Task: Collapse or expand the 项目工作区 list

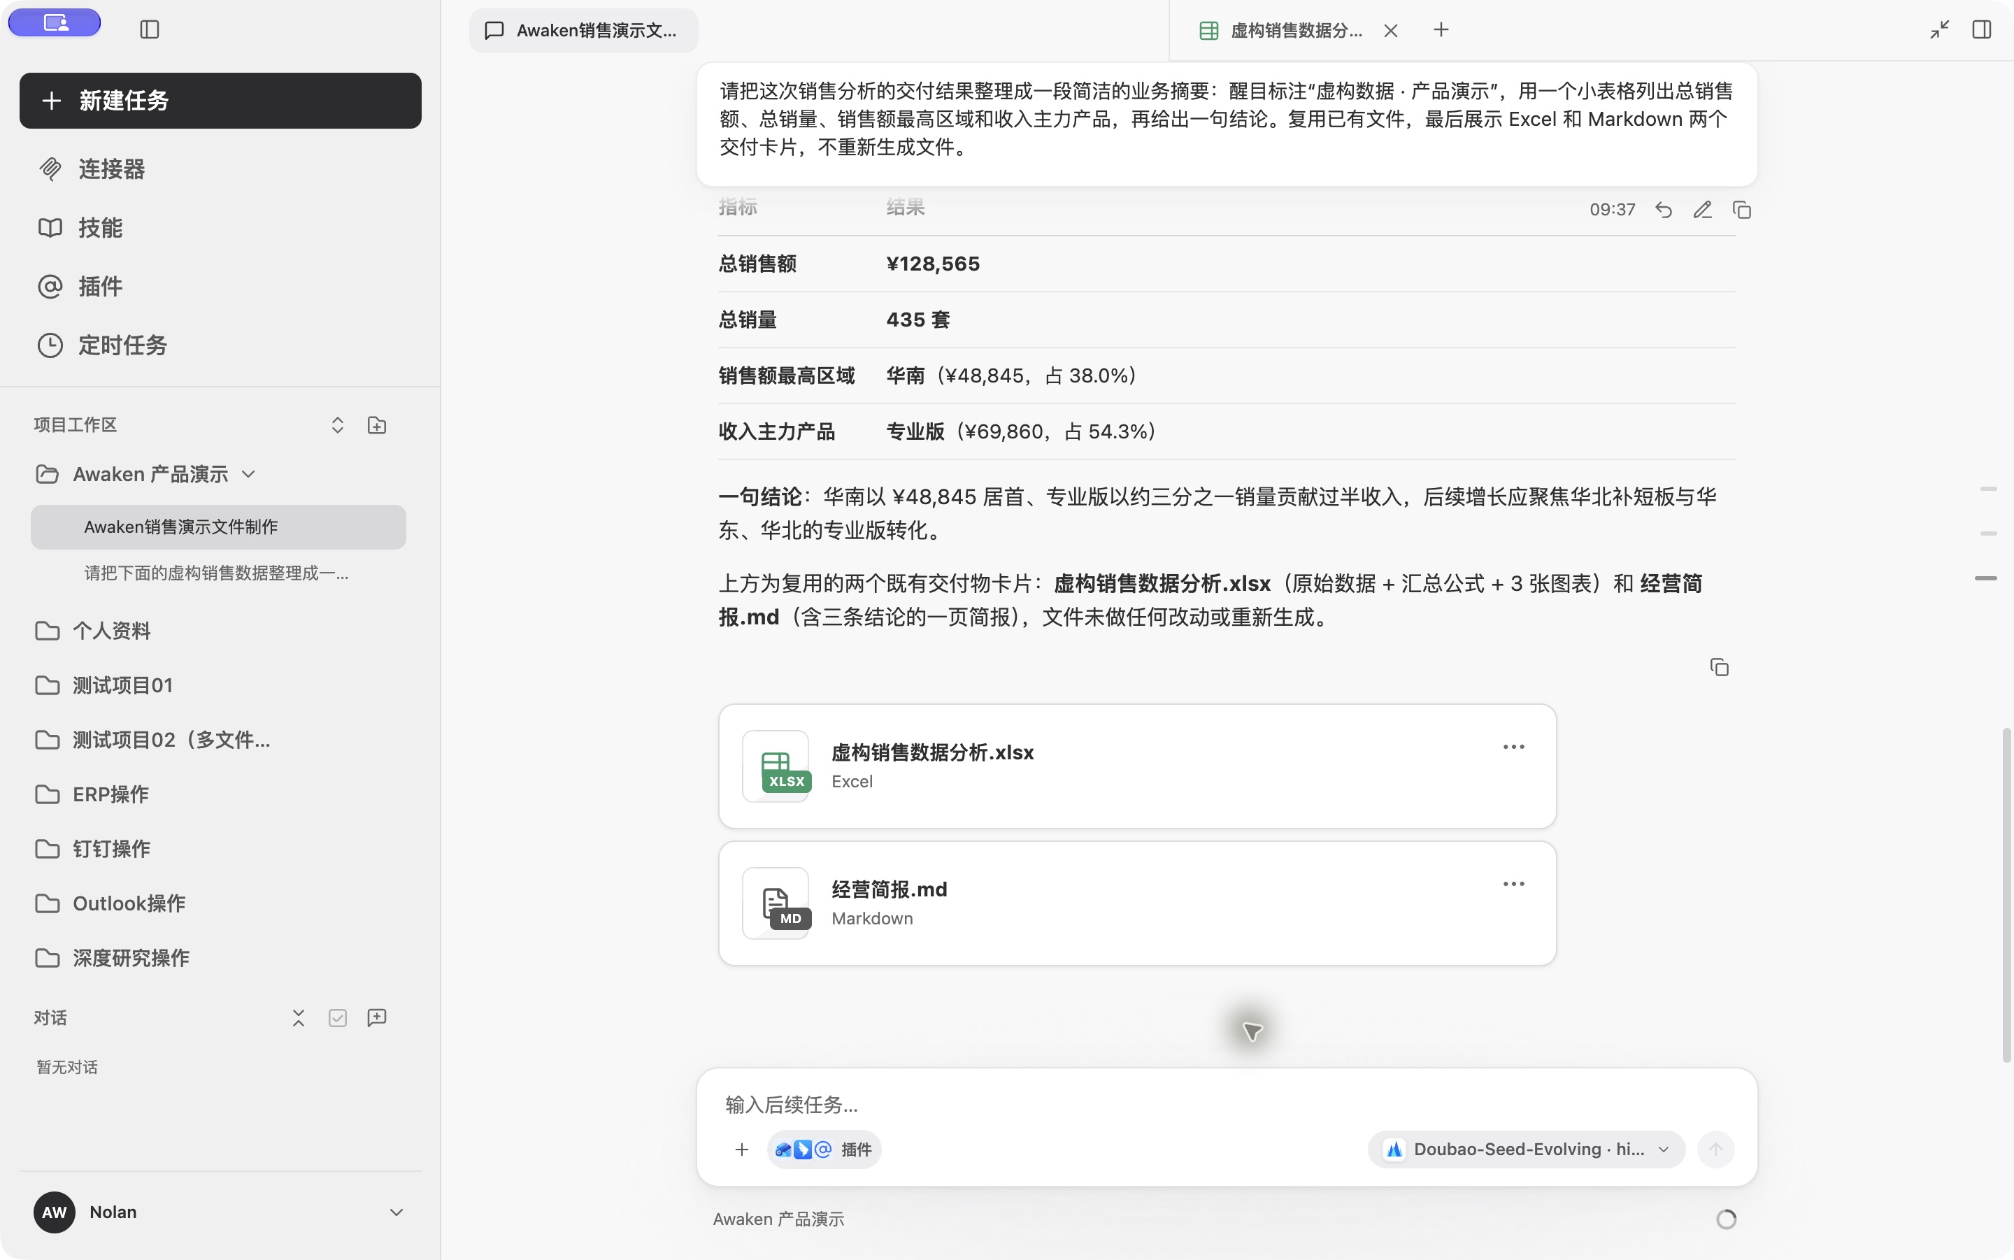Action: coord(338,425)
